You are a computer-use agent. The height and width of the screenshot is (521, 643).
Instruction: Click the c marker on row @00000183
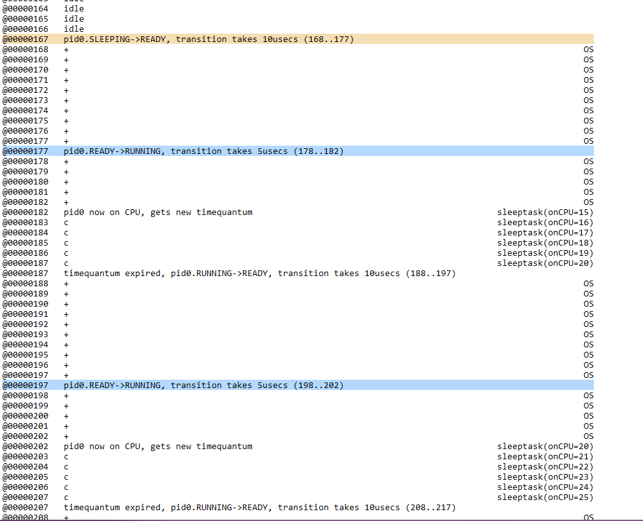pos(66,223)
